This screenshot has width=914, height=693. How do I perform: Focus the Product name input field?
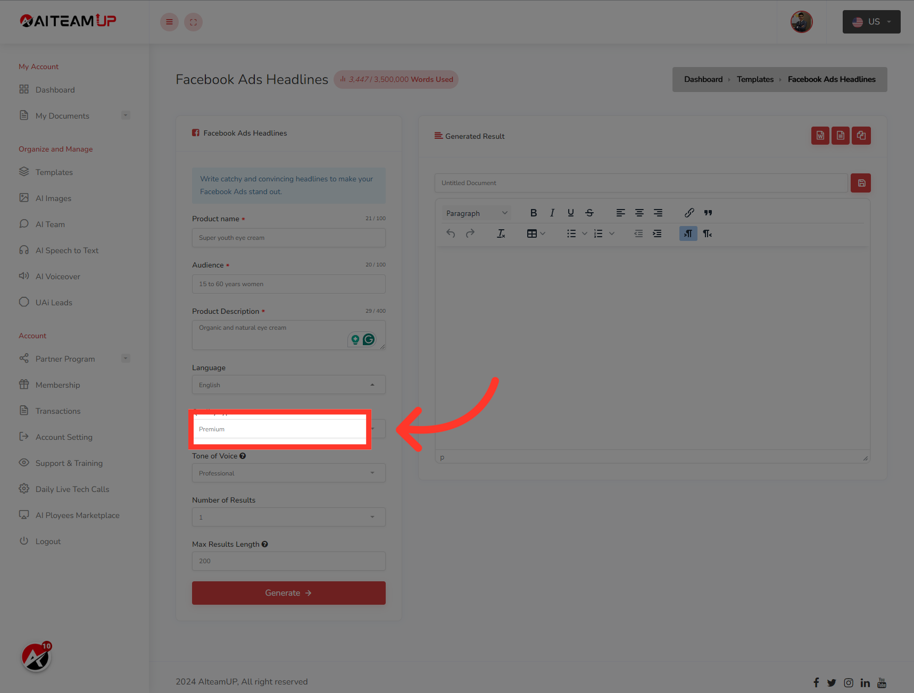(x=289, y=238)
